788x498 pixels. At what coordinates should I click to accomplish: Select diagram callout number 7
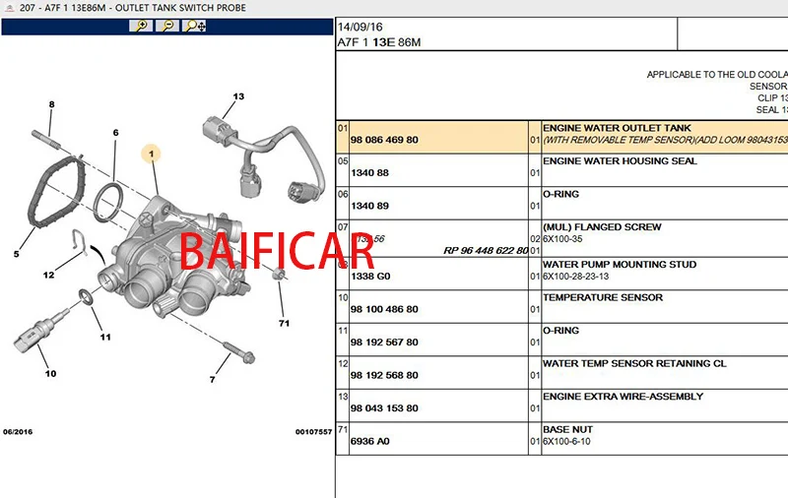pyautogui.click(x=212, y=380)
